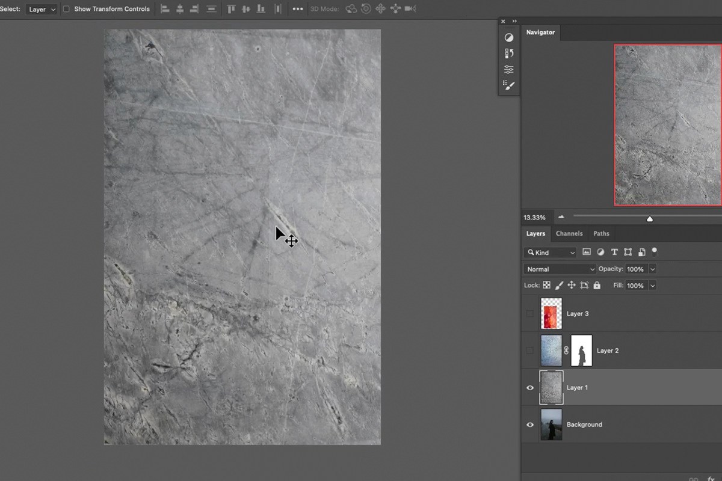Image resolution: width=722 pixels, height=481 pixels.
Task: Open the Fill slider arrow
Action: click(653, 286)
